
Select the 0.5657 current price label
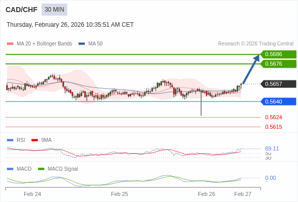tap(278, 84)
